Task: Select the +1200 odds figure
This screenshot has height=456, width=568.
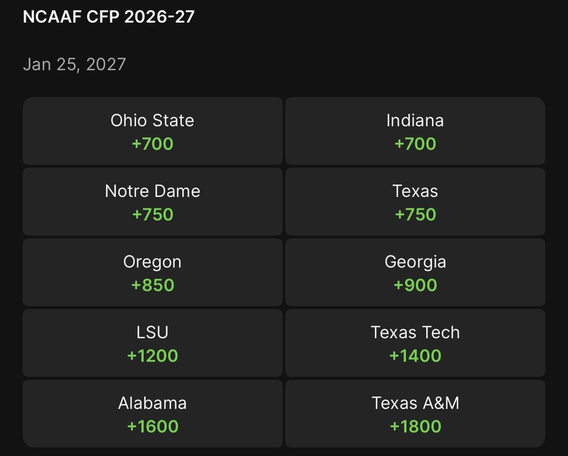Action: point(153,356)
